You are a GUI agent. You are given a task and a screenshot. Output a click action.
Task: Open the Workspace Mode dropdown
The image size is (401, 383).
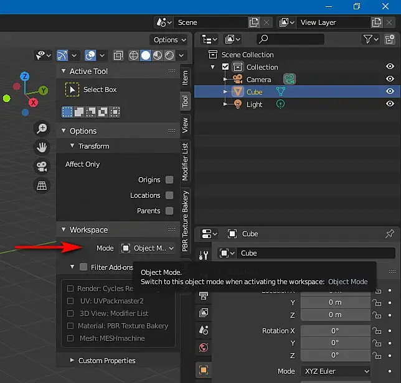(147, 248)
